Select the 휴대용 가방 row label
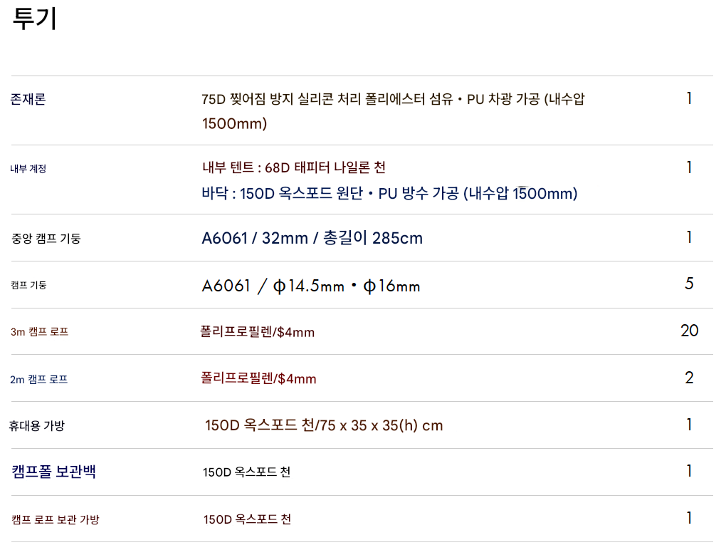The image size is (726, 555). tap(36, 426)
